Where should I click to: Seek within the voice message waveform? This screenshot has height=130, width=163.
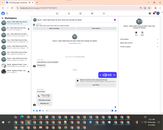click(x=107, y=75)
